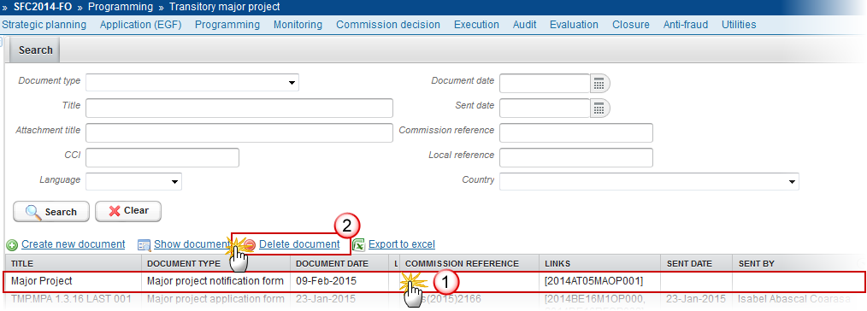The image size is (867, 311).
Task: Focus the Commission reference input field
Action: (576, 133)
